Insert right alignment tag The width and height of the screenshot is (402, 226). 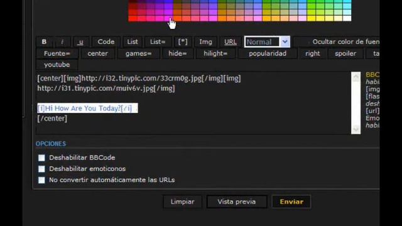click(313, 53)
